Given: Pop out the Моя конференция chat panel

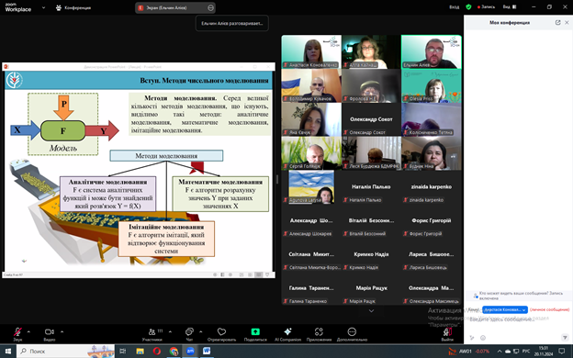Looking at the screenshot, I should 557,23.
